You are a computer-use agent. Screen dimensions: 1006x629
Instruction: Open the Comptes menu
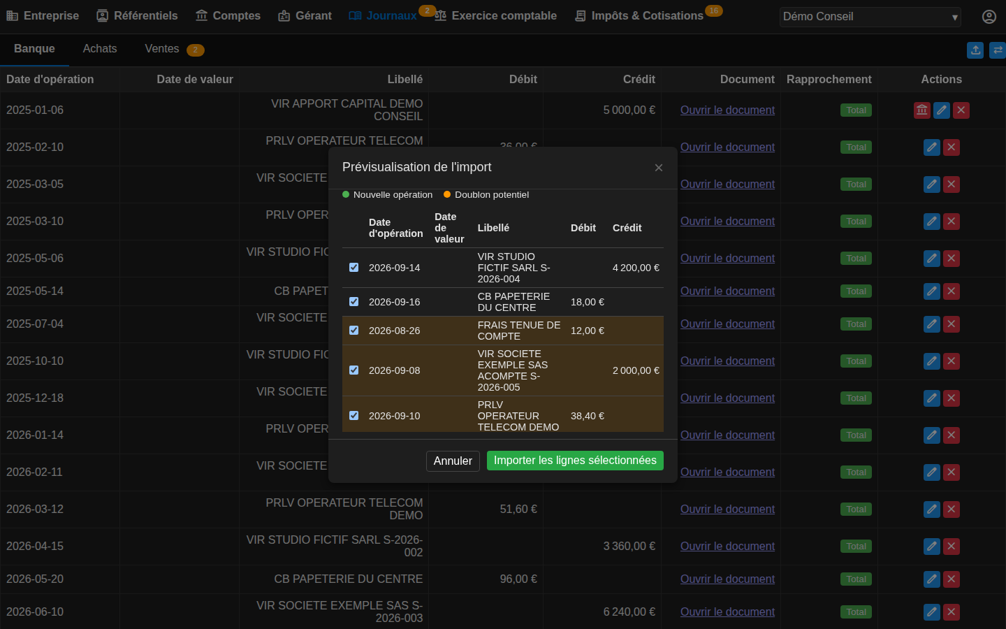tap(228, 16)
